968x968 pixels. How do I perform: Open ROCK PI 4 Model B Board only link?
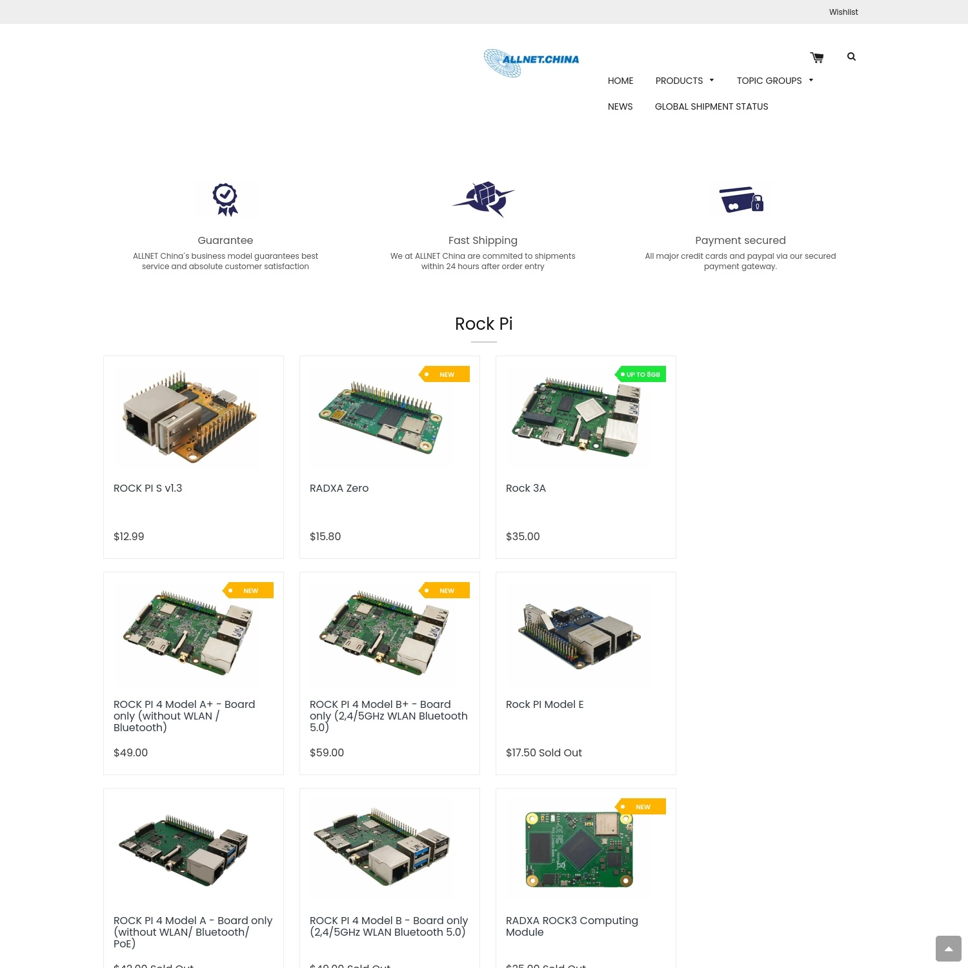pos(388,926)
